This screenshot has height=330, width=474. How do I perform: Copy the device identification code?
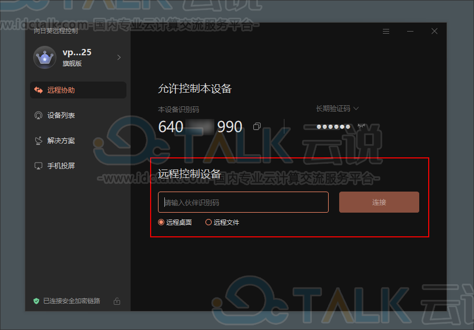click(257, 126)
